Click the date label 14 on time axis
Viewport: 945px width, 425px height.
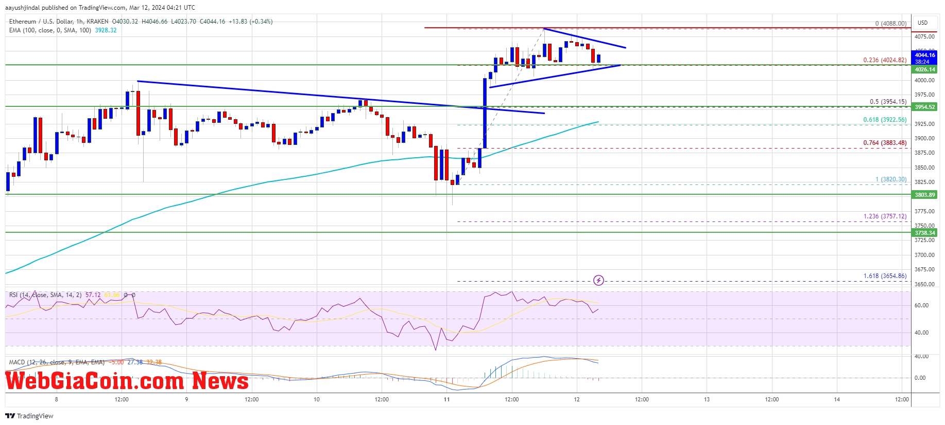(x=837, y=399)
